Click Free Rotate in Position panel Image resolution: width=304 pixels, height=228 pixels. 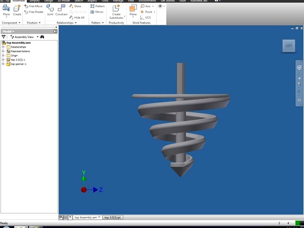(x=34, y=12)
